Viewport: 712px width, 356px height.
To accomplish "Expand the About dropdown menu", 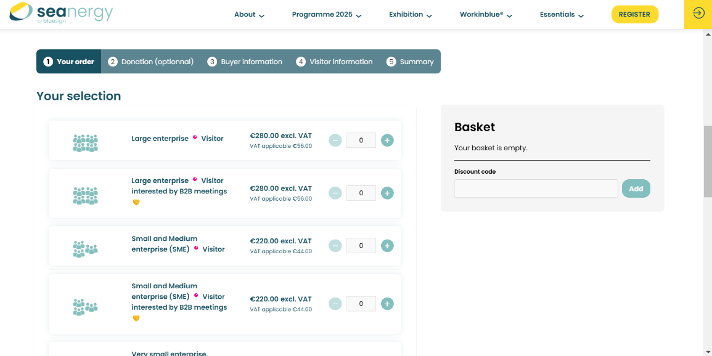I will pos(249,15).
